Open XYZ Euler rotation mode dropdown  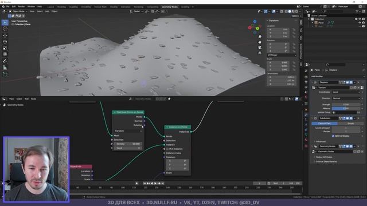(x=282, y=55)
